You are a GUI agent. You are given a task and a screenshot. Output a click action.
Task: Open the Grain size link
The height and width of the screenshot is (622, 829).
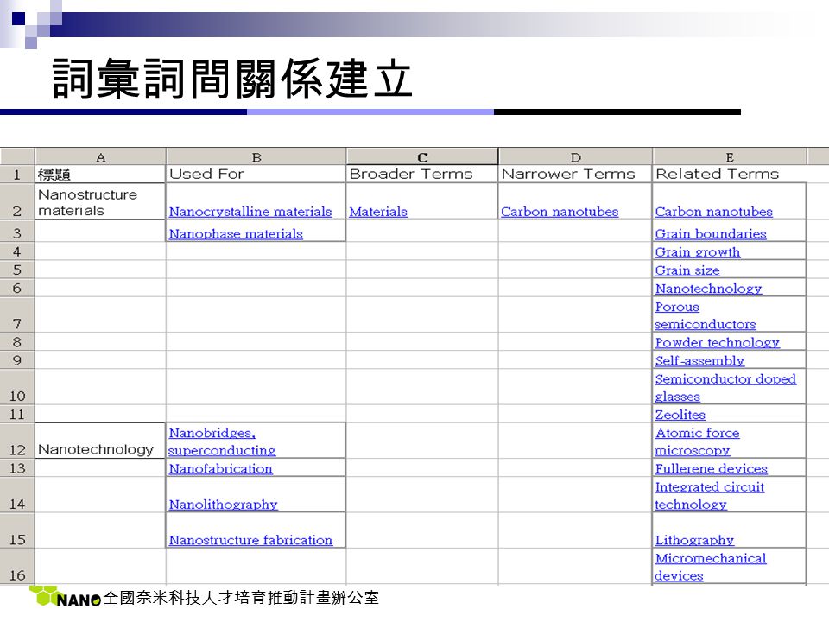(x=687, y=270)
